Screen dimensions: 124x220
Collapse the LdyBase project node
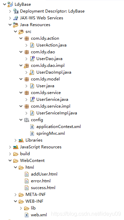coord(4,4)
